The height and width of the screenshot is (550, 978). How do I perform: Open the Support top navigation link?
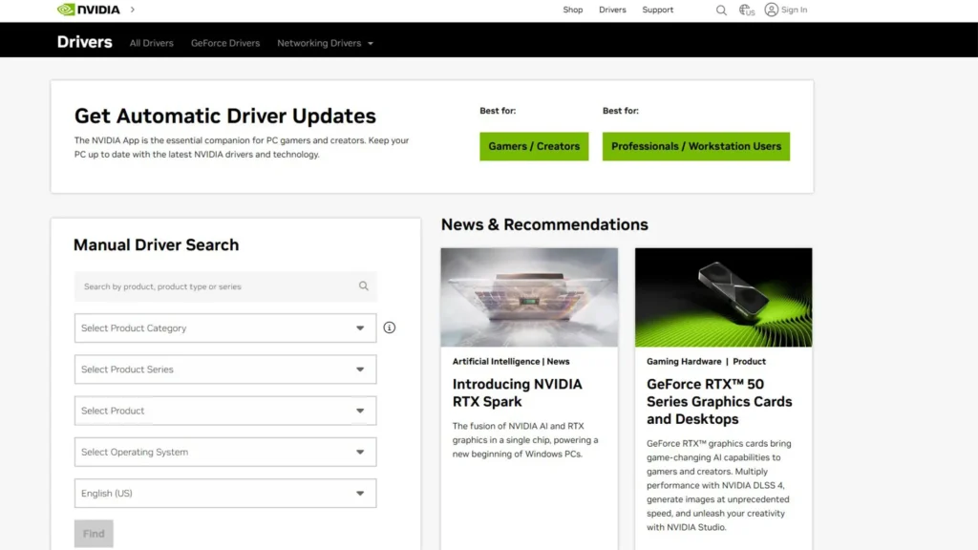pos(657,10)
